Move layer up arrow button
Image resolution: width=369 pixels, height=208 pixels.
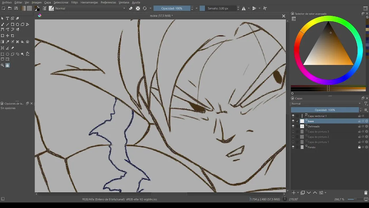click(315, 193)
